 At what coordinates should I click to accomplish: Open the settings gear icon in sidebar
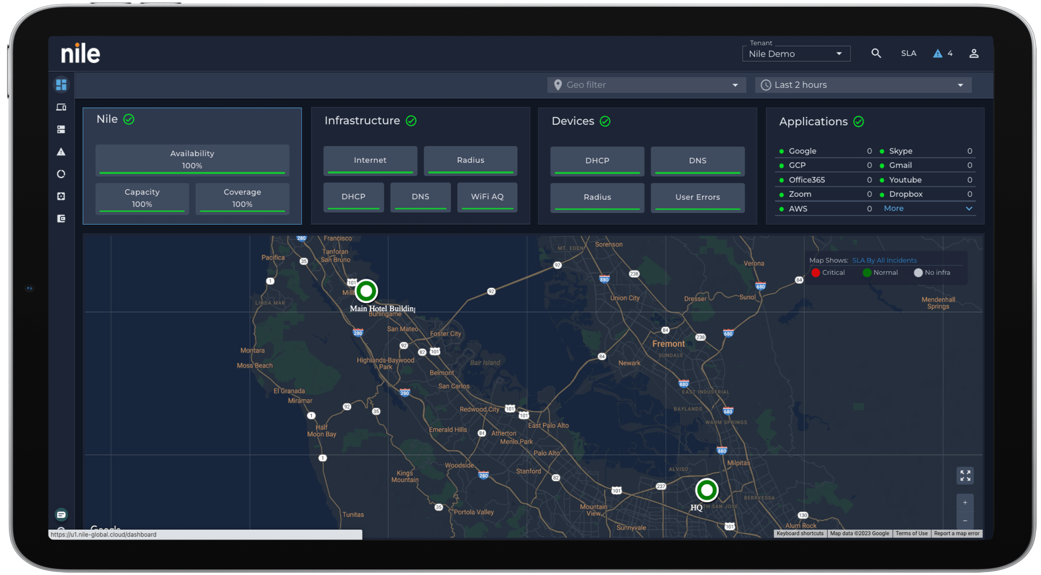tap(61, 196)
